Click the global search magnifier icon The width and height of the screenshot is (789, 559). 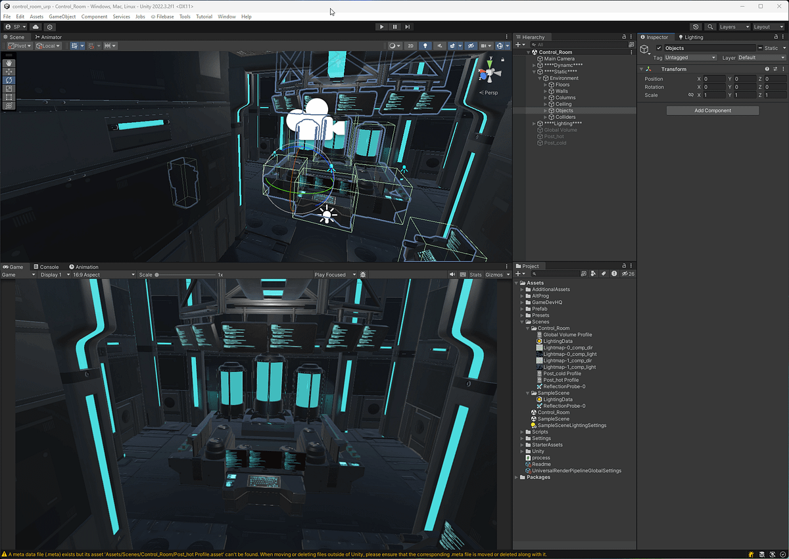[710, 27]
